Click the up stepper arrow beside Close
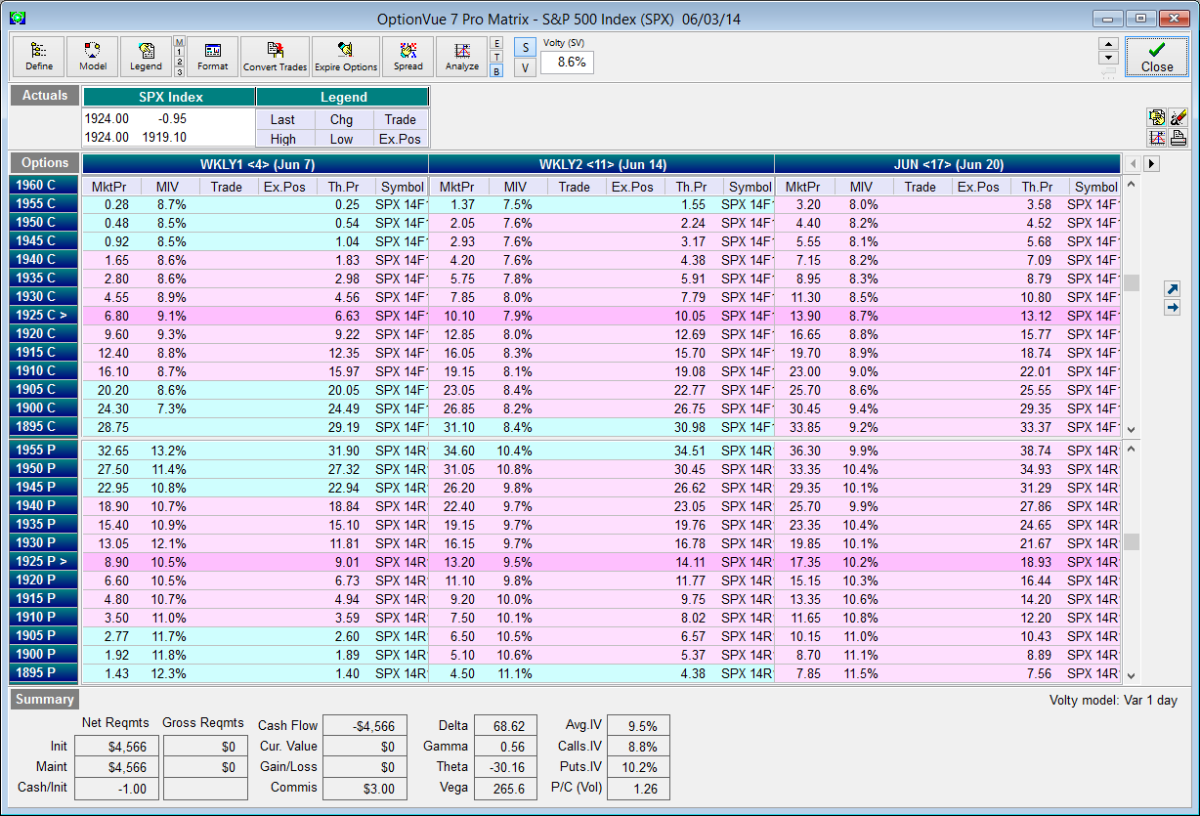Screen dimensions: 1200x816 [1108, 44]
